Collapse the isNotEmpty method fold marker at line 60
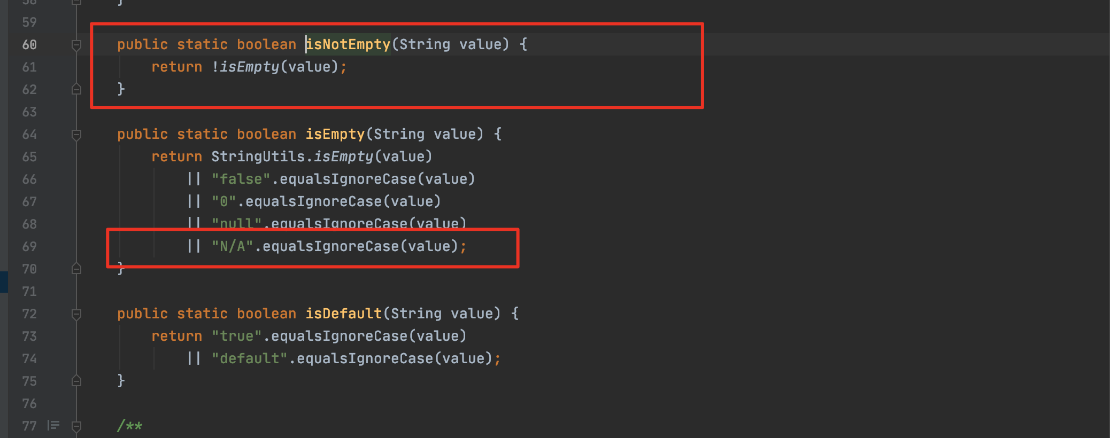 point(76,45)
